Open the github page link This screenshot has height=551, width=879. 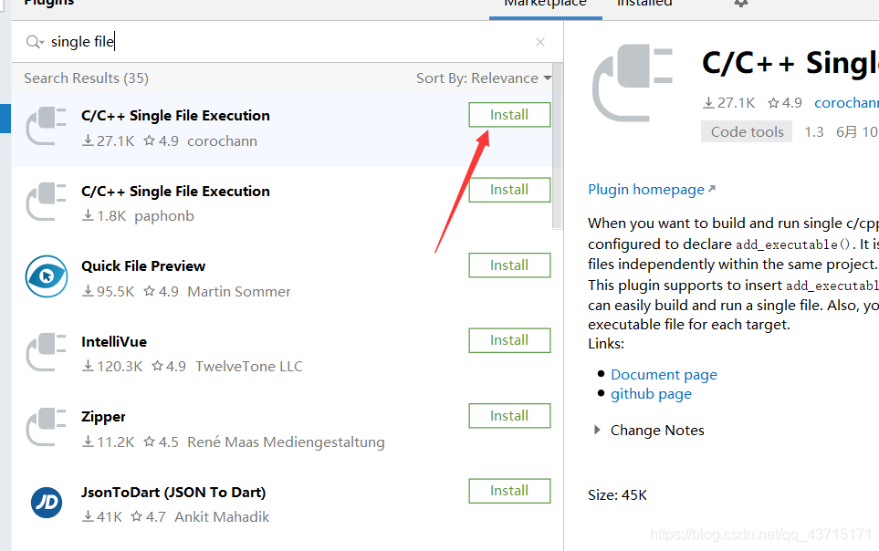[651, 394]
